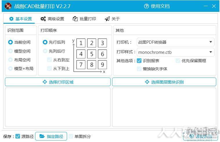
Task: Switch to the 批量打印 tab
Action: tap(84, 19)
